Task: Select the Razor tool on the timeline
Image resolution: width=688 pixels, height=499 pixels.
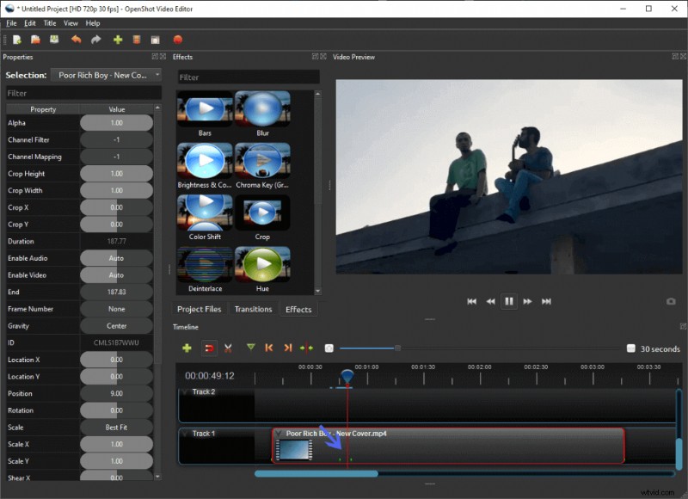Action: 228,349
